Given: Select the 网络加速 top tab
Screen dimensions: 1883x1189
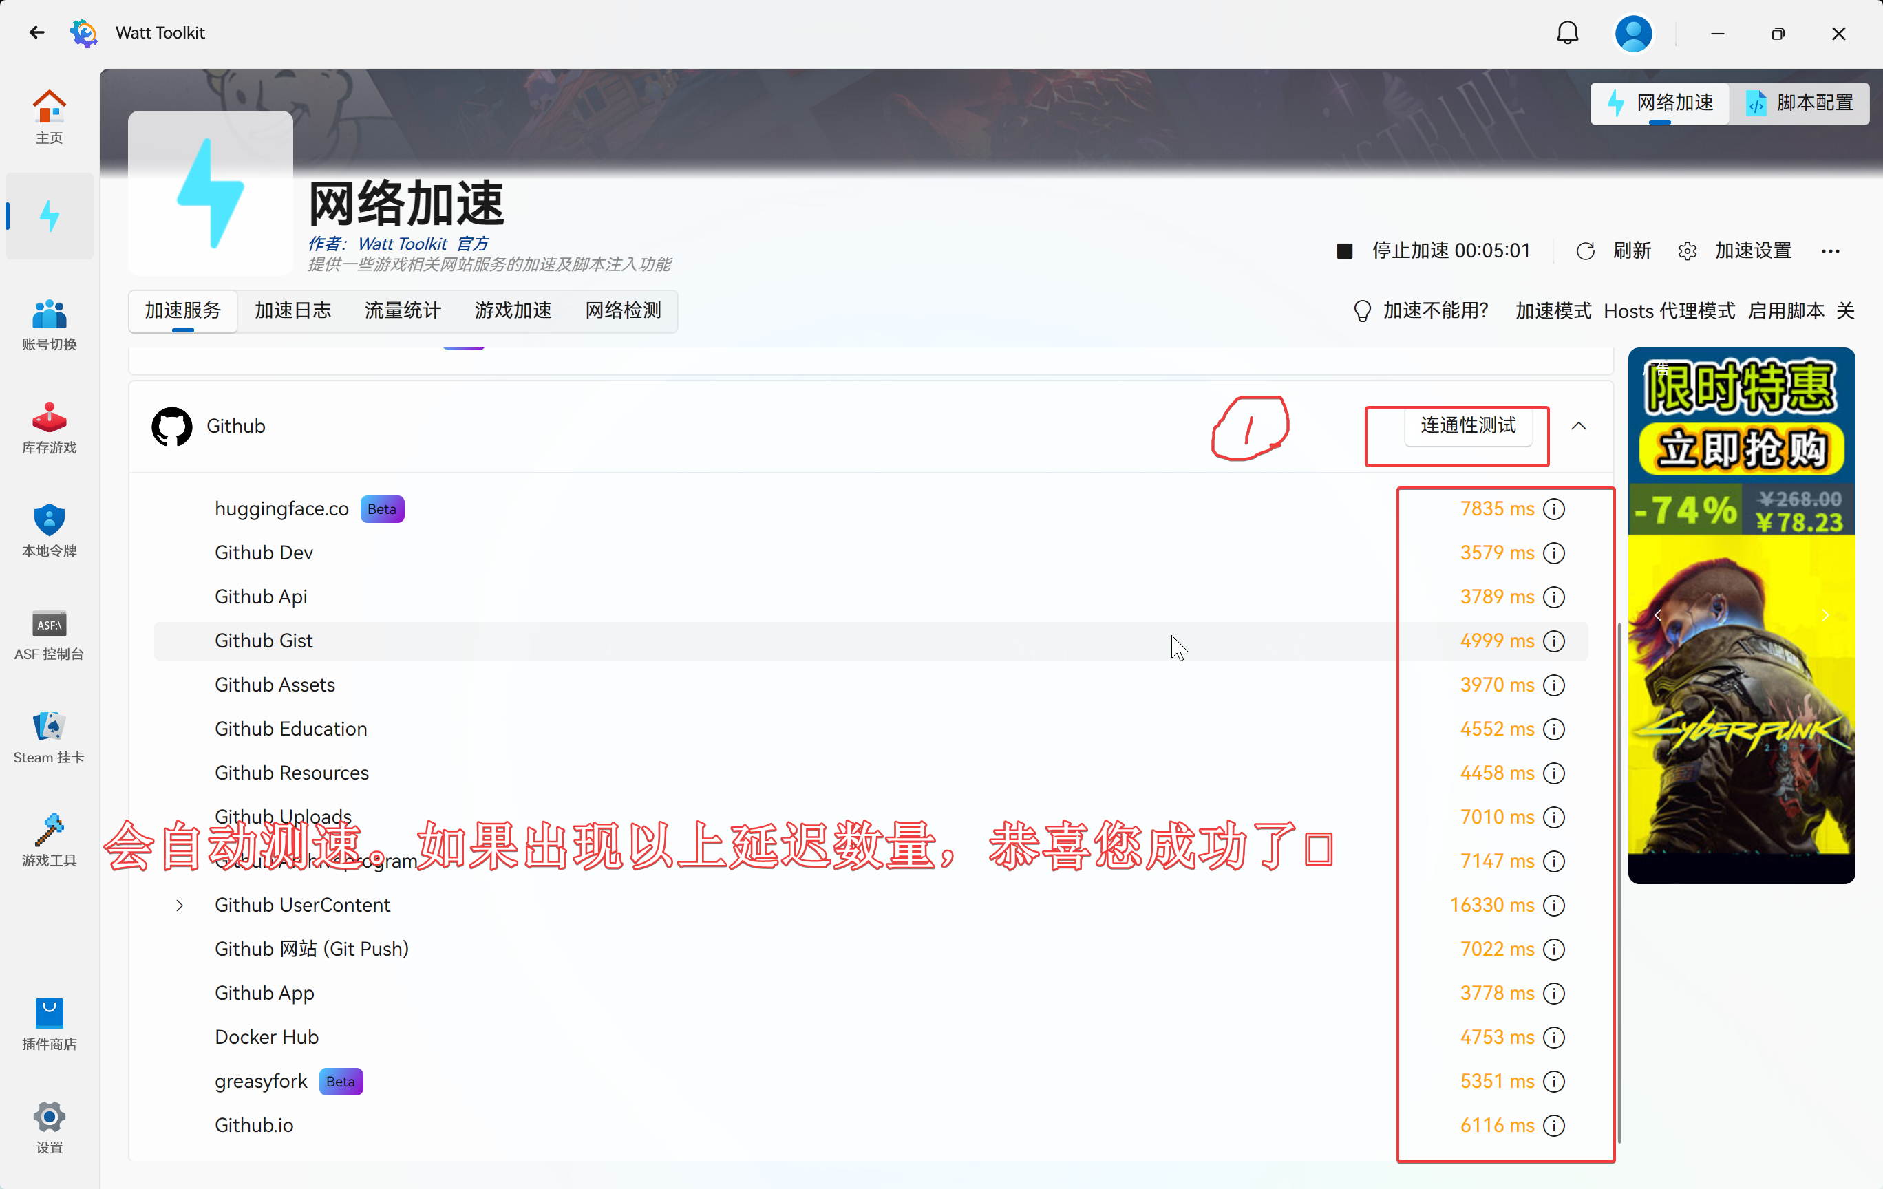Looking at the screenshot, I should coord(1659,103).
